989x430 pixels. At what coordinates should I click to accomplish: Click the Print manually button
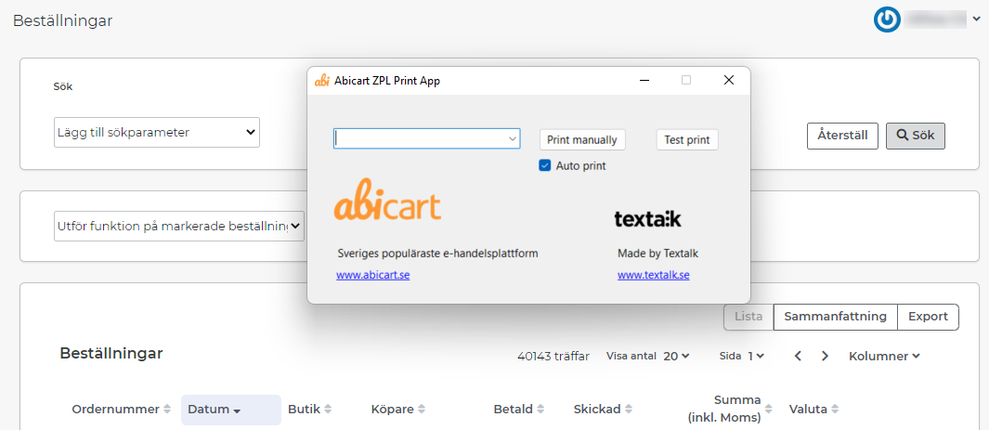582,139
